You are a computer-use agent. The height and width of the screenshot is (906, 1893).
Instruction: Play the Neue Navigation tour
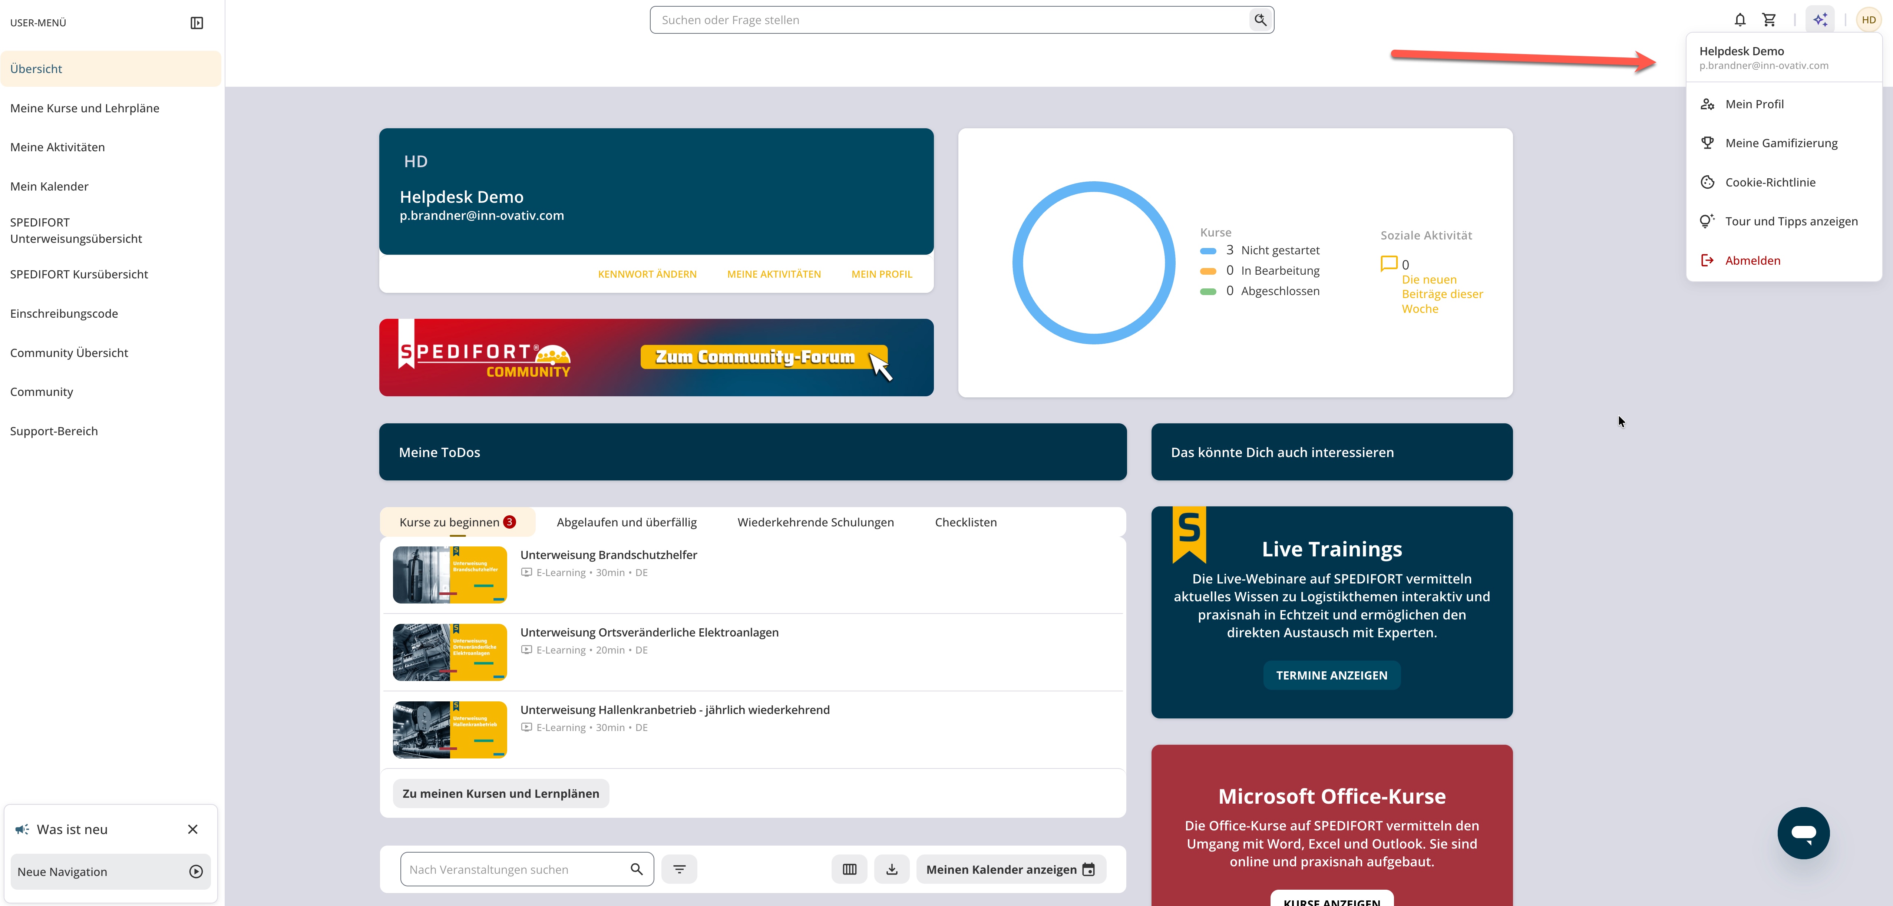point(196,872)
